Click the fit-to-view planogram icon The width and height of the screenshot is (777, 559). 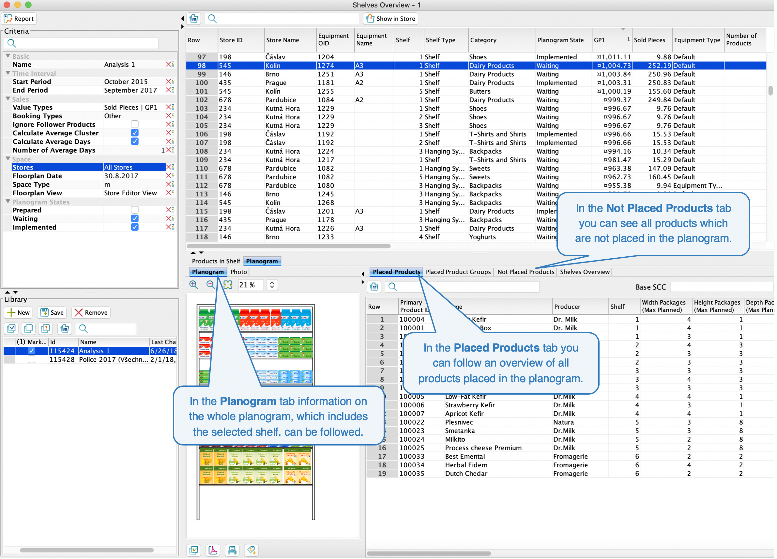228,285
